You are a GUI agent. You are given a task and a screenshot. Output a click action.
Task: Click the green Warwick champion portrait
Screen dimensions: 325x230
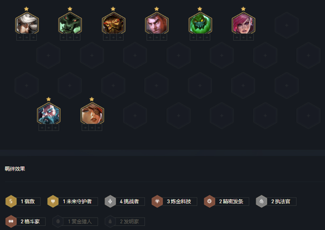(x=70, y=23)
